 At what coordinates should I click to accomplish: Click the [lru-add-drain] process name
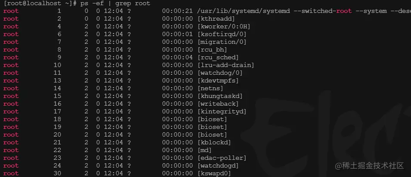(226, 65)
